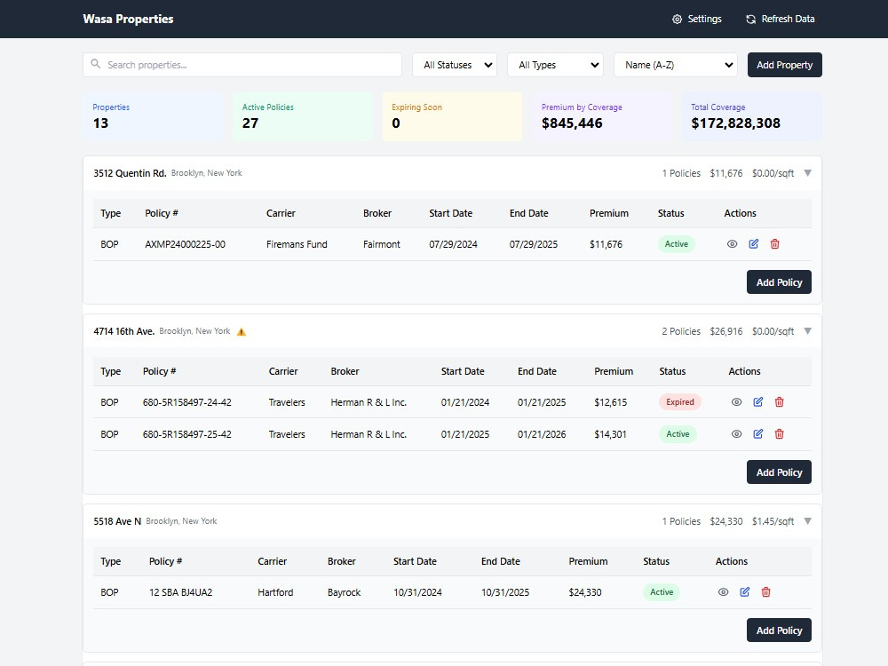The width and height of the screenshot is (888, 666).
Task: Open the All Statuses filter dropdown
Action: tap(455, 65)
